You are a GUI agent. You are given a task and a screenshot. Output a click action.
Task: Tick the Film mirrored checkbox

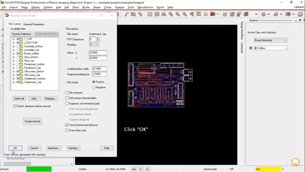coord(67,93)
